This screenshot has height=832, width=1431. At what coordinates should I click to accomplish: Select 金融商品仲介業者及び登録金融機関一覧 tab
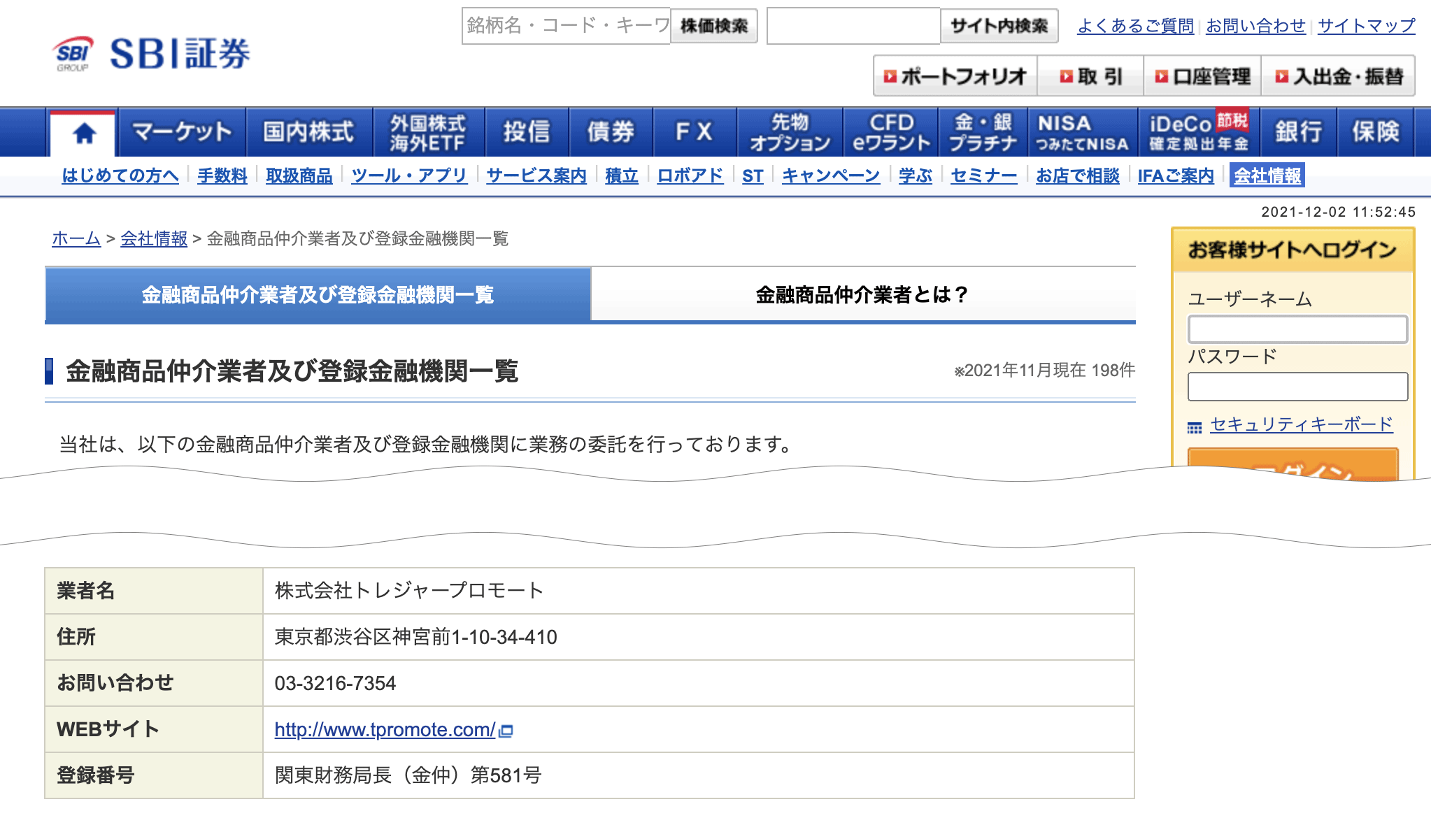point(318,294)
